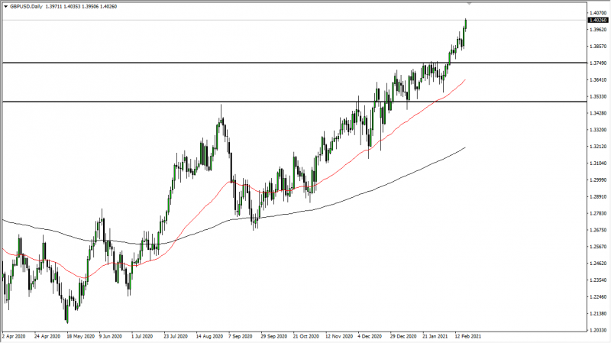The width and height of the screenshot is (611, 343).
Task: Click the 2 Apr 2020 date label
Action: (x=14, y=336)
